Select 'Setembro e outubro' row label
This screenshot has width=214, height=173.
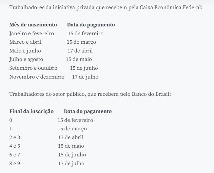33,68
